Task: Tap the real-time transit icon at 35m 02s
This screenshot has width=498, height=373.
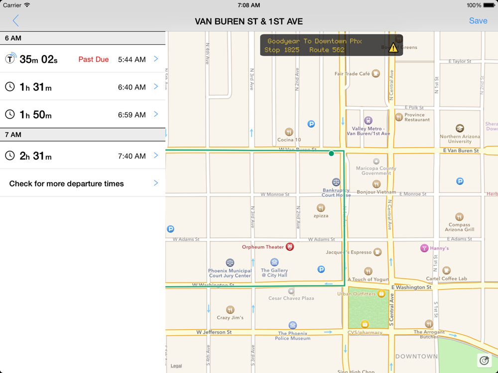Action: coord(10,58)
